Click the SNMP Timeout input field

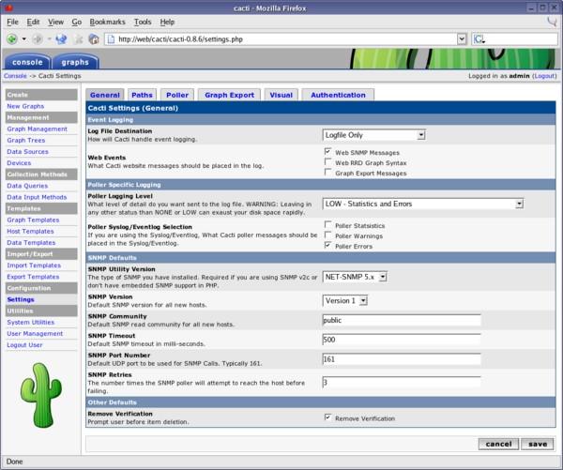tap(402, 340)
